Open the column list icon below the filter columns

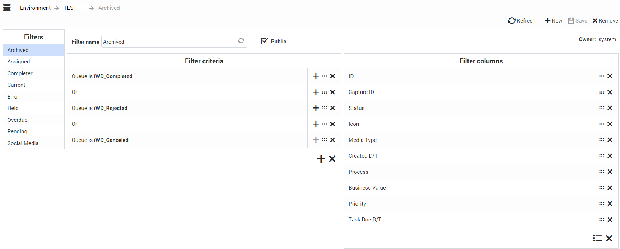coord(597,238)
